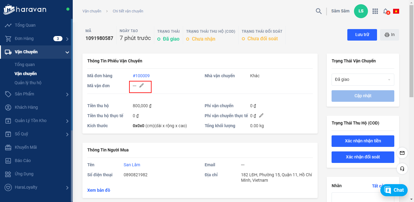Viewport: 414px width, 202px height.
Task: Open Quản lý thu hộ submenu item
Action: coord(28,83)
